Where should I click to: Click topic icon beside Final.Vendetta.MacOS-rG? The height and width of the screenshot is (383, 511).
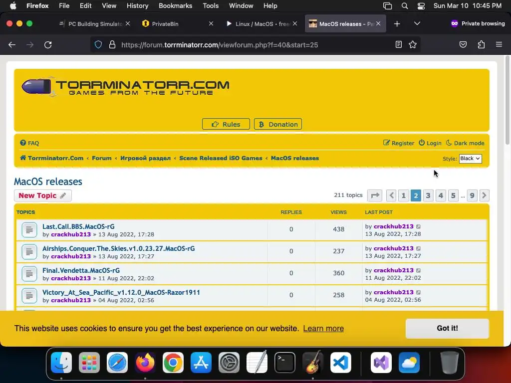[x=29, y=274]
